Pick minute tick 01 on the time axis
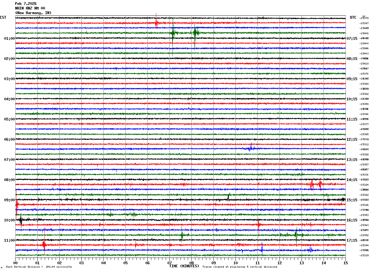This screenshot has height=271, width=370. tap(37, 263)
